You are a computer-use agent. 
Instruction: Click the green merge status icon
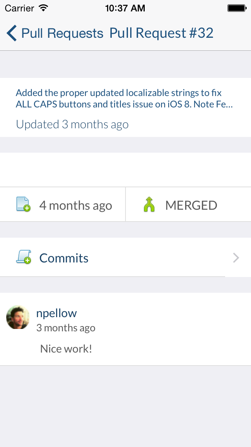149,205
